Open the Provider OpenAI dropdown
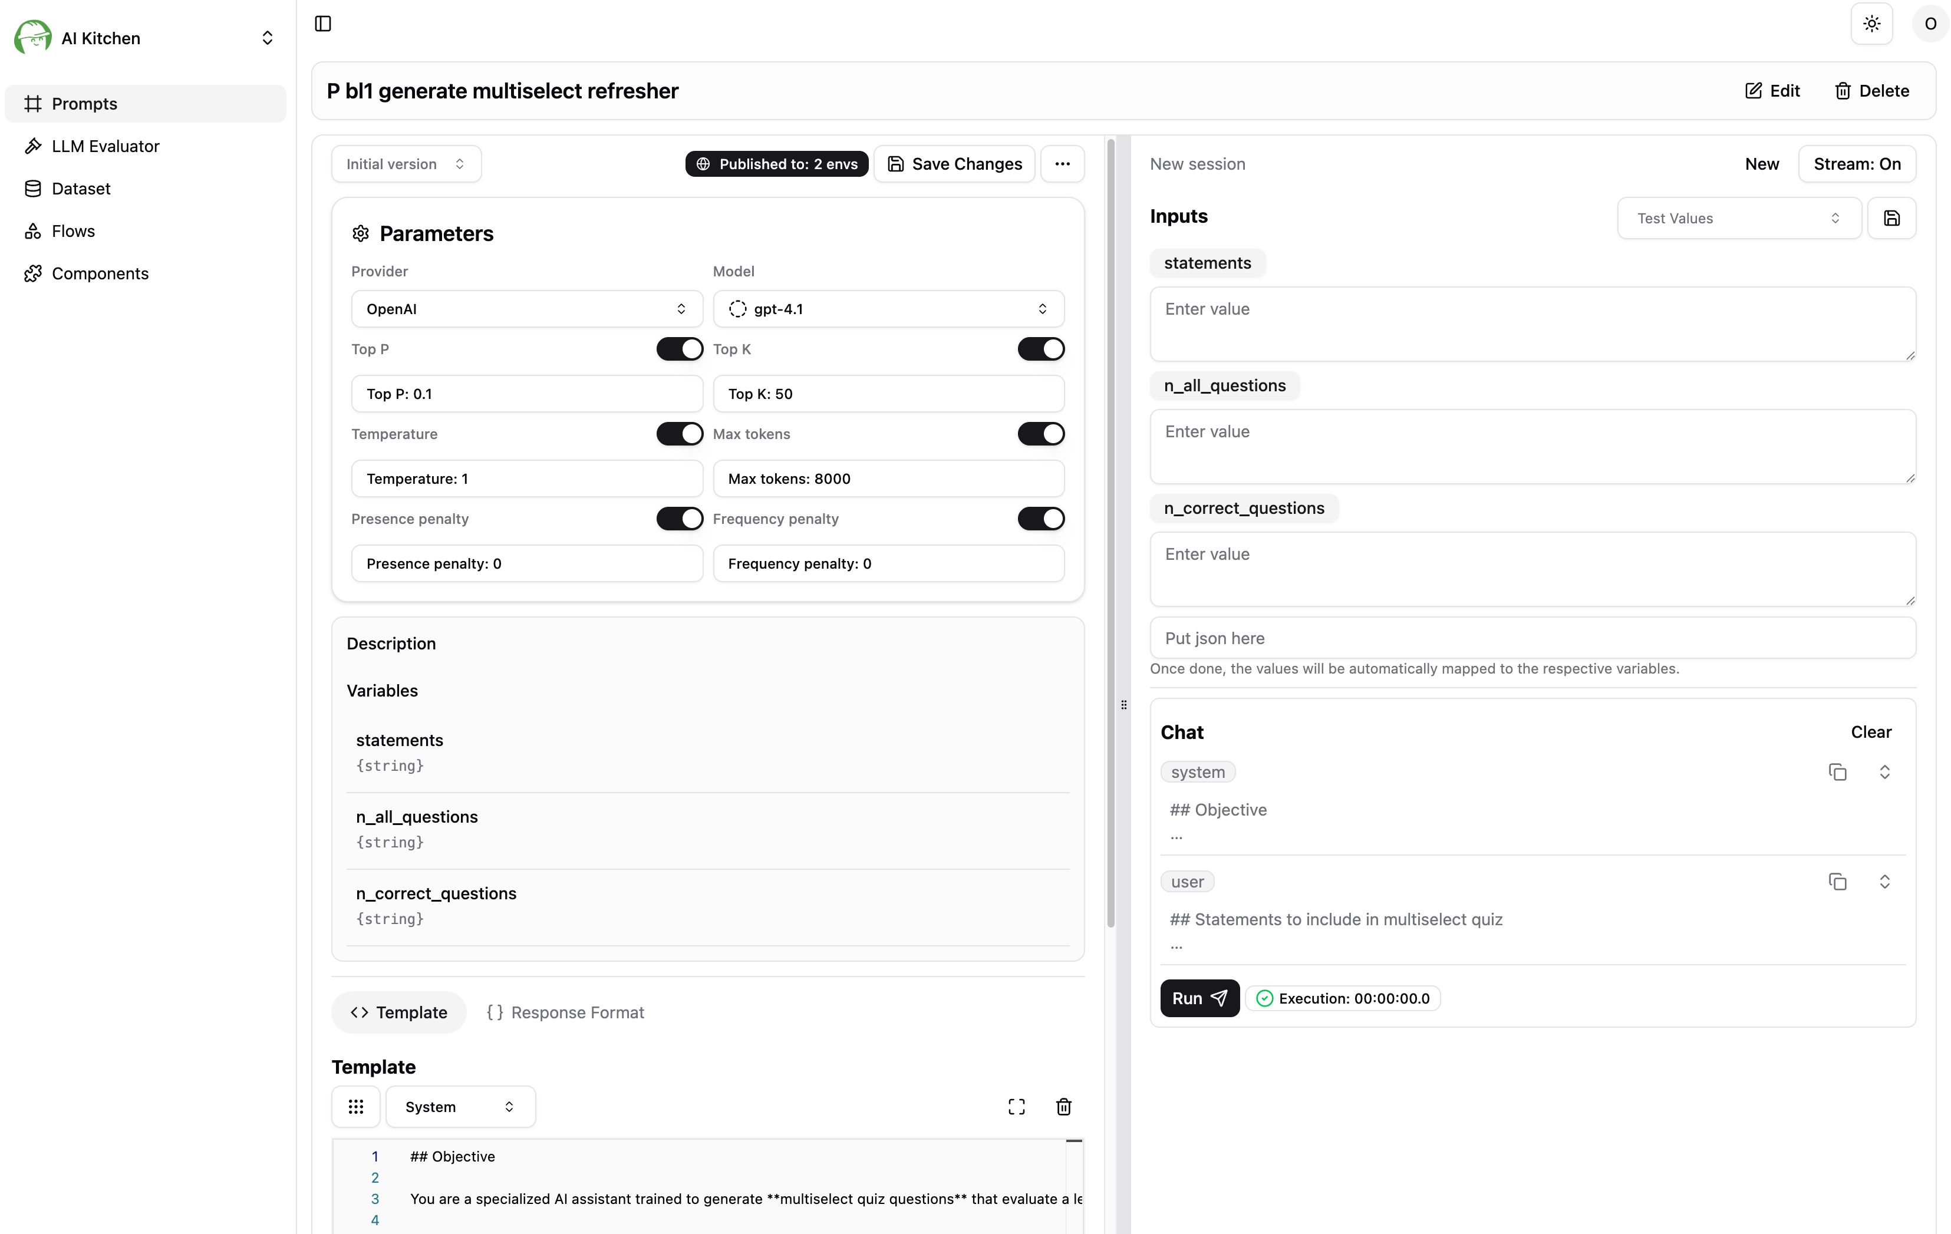Image resolution: width=1951 pixels, height=1234 pixels. pos(526,309)
